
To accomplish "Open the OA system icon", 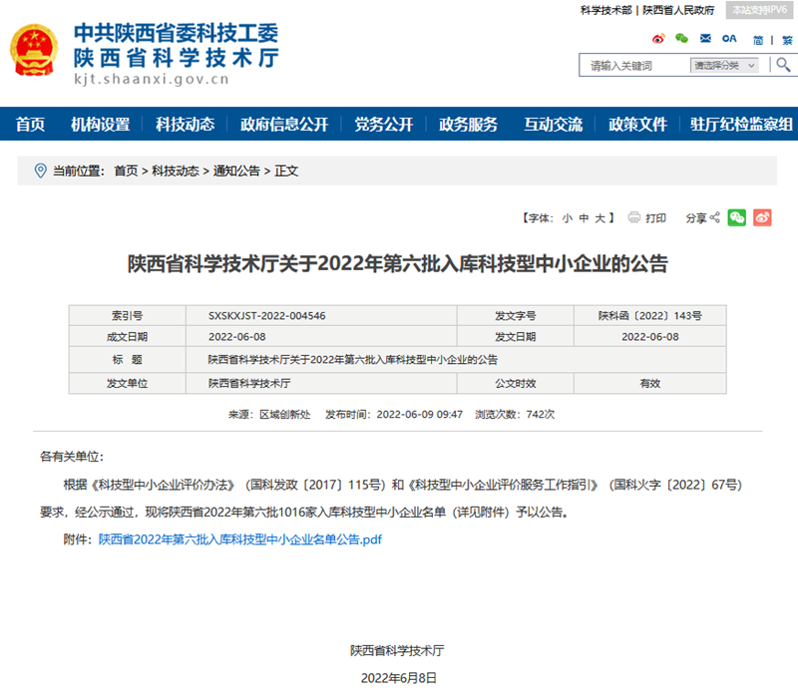I will coord(728,38).
